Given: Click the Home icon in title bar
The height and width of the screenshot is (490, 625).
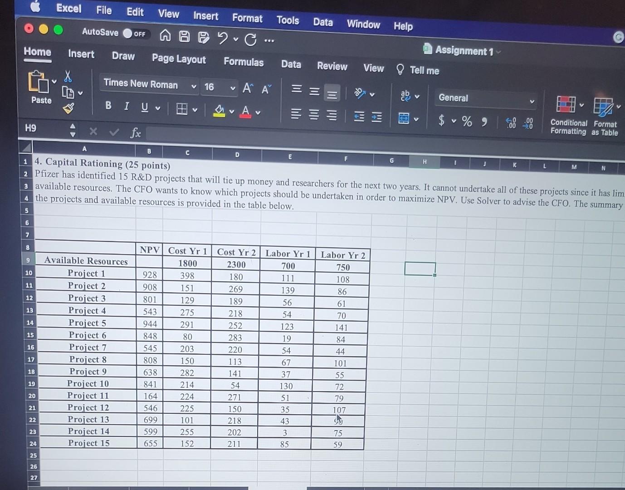Looking at the screenshot, I should (166, 35).
